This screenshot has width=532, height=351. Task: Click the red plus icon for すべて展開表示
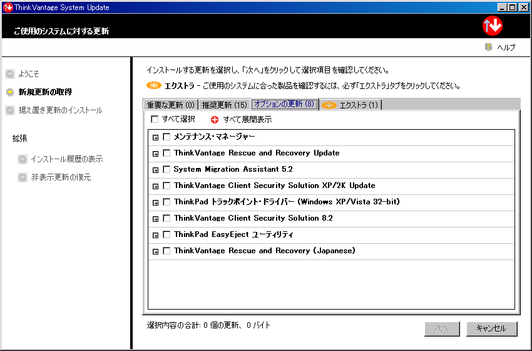[x=215, y=120]
